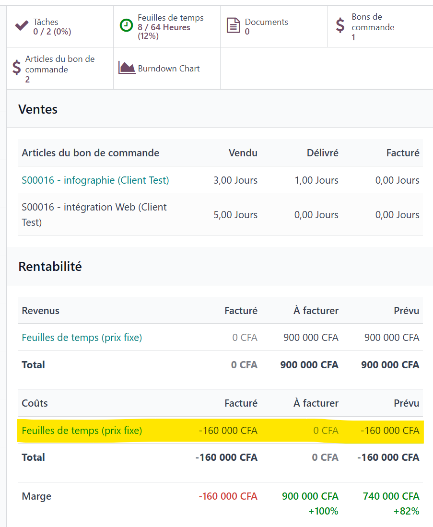Viewport: 433px width, 527px height.
Task: Click the +82% margin percentage
Action: click(x=407, y=511)
